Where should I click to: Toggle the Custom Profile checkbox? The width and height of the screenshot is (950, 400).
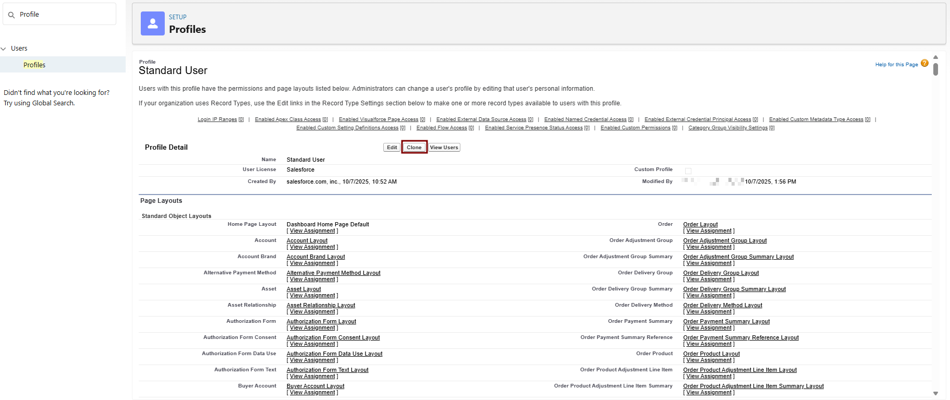tap(688, 171)
